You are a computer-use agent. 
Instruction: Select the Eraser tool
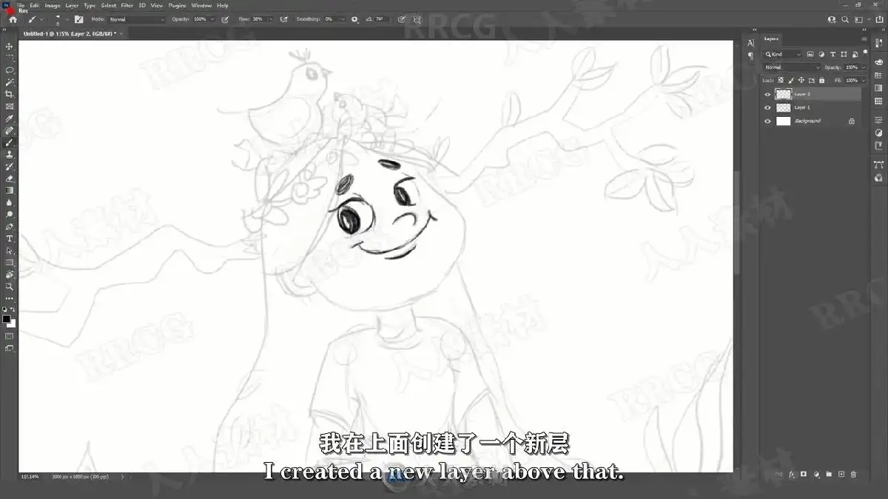coord(10,178)
